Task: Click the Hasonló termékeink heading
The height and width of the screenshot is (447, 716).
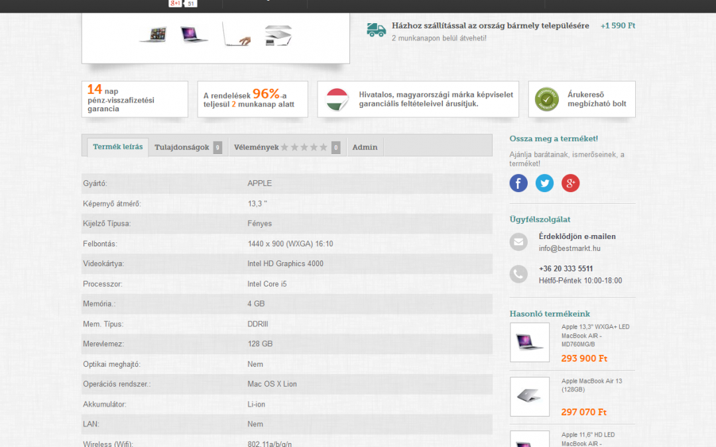Action: pos(550,314)
